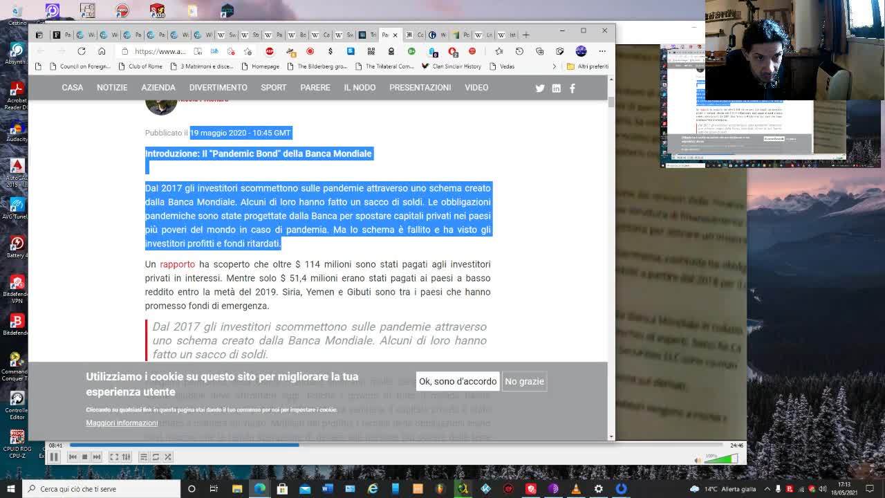This screenshot has height=498, width=885.
Task: Open the PRESENTAZIONI menu item
Action: coord(420,88)
